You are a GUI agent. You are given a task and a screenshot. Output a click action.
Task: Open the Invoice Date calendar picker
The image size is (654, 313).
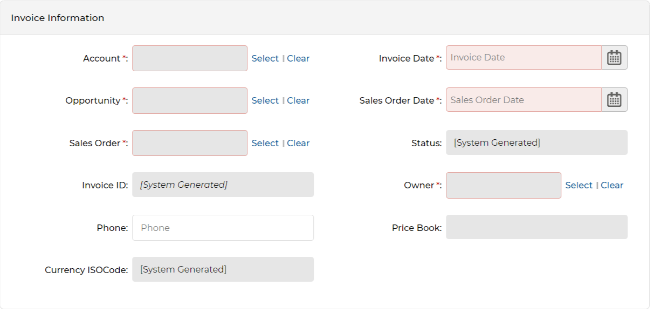[x=614, y=58]
